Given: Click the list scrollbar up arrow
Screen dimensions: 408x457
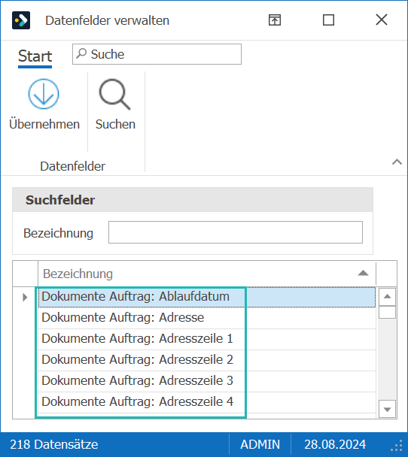Looking at the screenshot, I should 387,296.
